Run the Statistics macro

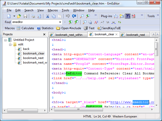pos(45,28)
